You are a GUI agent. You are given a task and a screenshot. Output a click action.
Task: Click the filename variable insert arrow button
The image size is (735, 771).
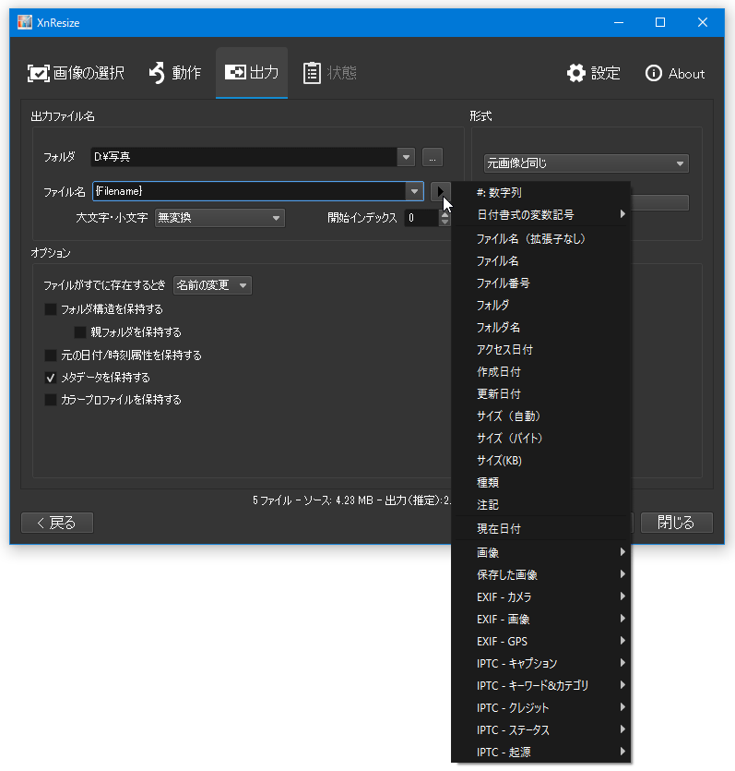(x=441, y=191)
